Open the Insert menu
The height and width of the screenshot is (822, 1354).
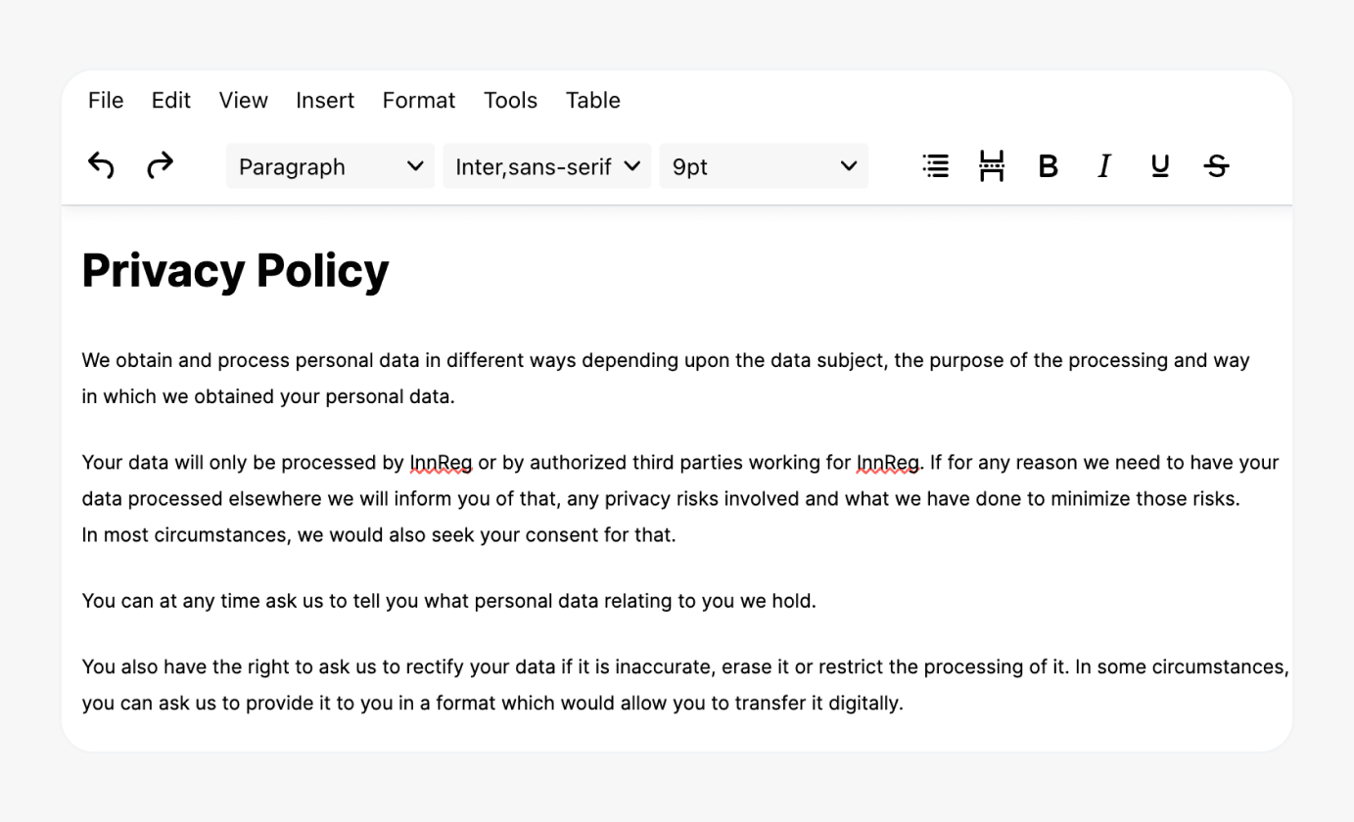click(x=324, y=100)
